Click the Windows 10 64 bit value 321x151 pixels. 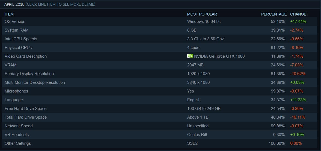click(x=204, y=21)
